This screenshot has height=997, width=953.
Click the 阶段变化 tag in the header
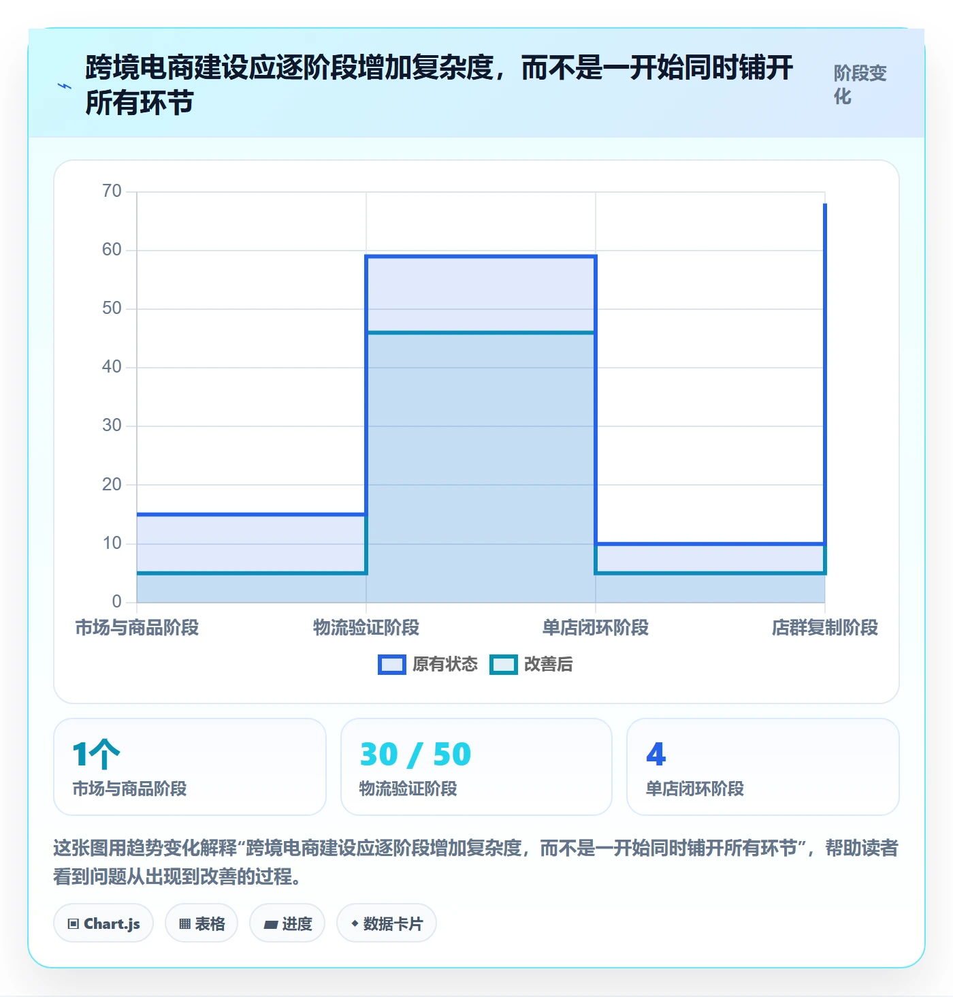point(860,84)
